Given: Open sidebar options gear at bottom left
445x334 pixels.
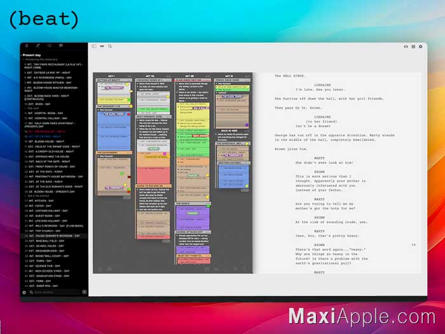Looking at the screenshot, I should (x=24, y=292).
